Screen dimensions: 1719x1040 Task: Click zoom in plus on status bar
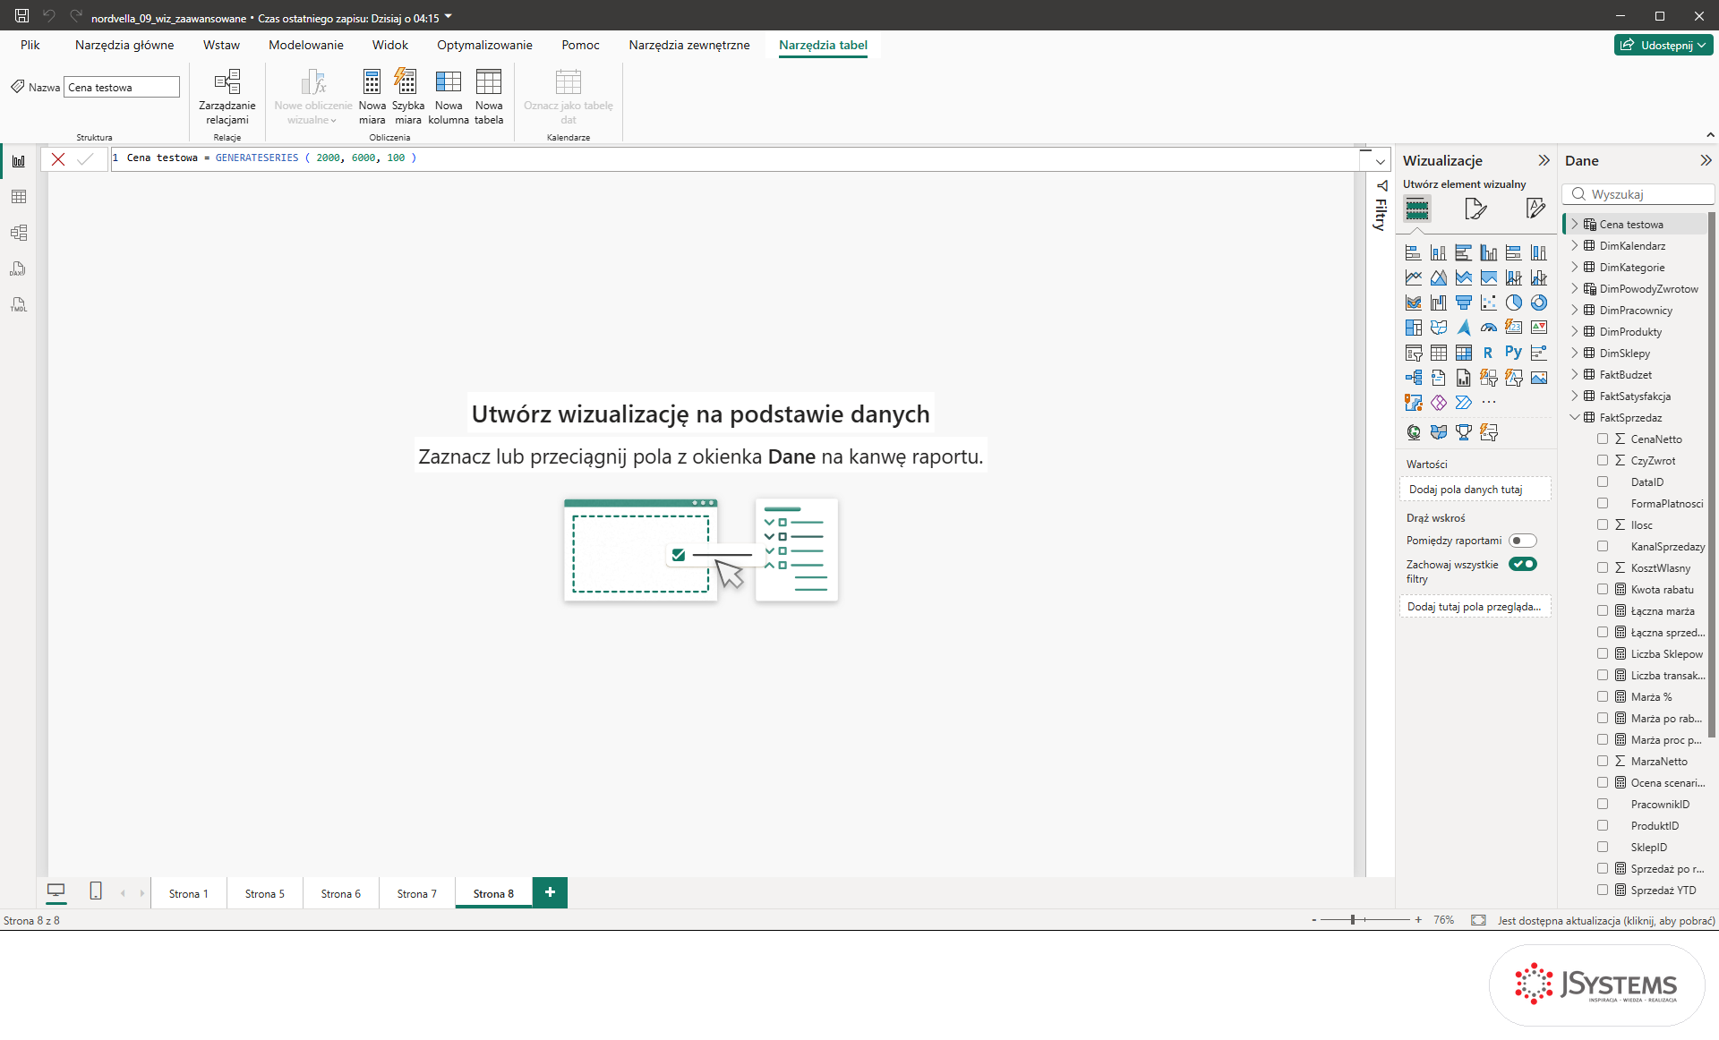(1418, 920)
